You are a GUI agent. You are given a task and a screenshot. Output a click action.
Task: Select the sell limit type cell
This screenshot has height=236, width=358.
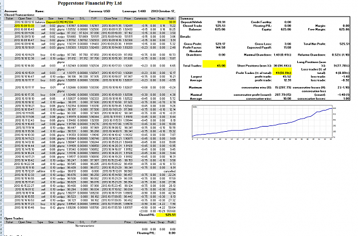(x=41, y=171)
